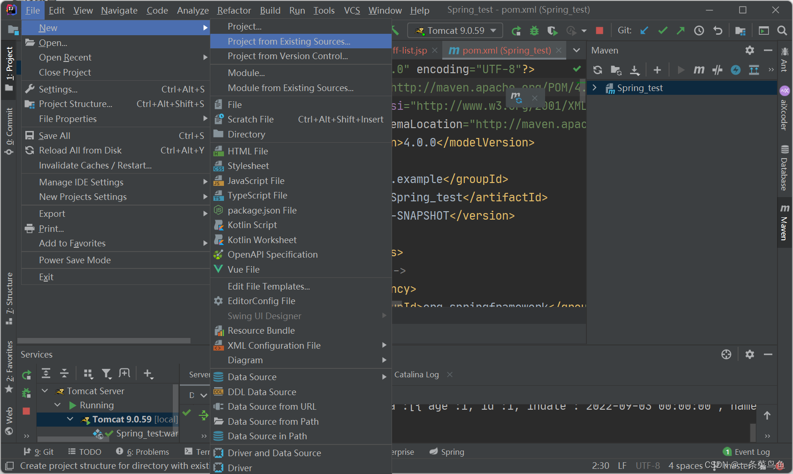Viewport: 793px width, 474px height.
Task: Open Settings from File menu
Action: click(x=115, y=89)
